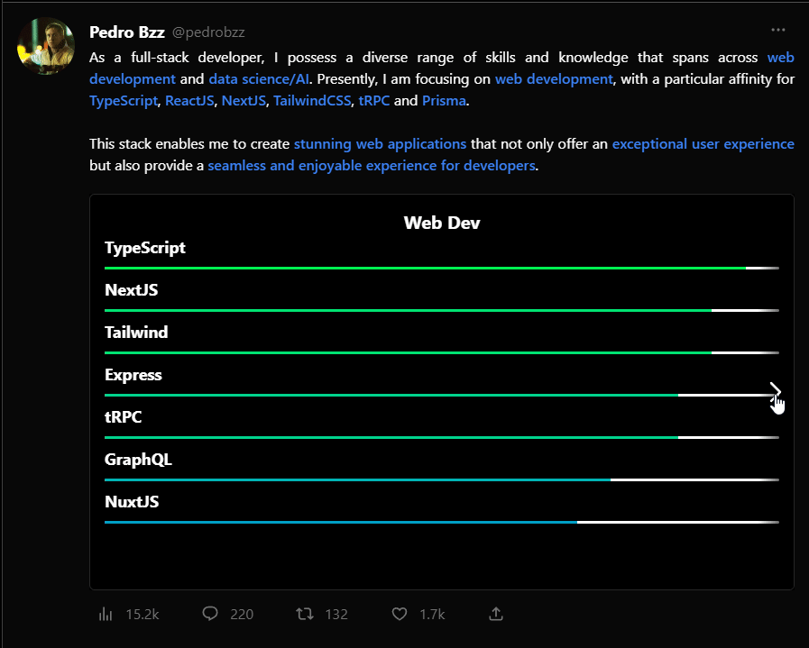Image resolution: width=809 pixels, height=648 pixels.
Task: Like the post with heart icon
Action: (400, 614)
